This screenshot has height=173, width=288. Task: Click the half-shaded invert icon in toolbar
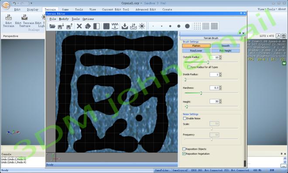point(96,26)
